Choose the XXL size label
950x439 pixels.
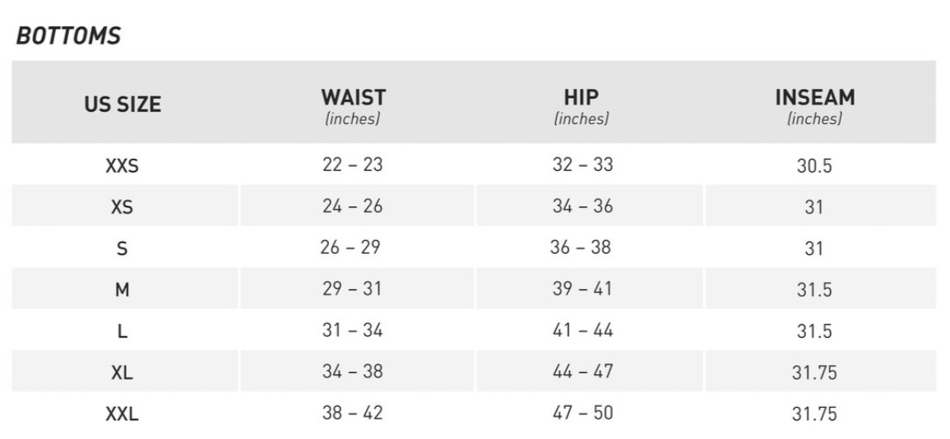coord(122,414)
